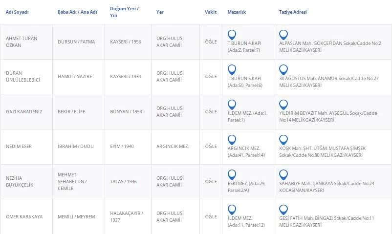Open condolence address pin for Ahmet Turan Özkan
This screenshot has height=234, width=392.
pos(283,35)
